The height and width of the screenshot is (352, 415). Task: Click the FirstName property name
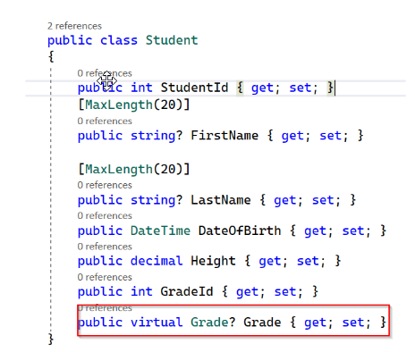[224, 136]
